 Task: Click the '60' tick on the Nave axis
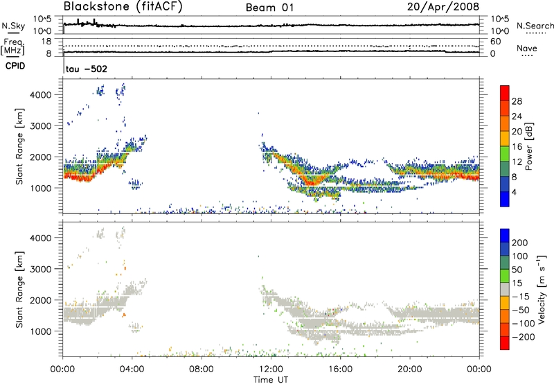click(495, 42)
